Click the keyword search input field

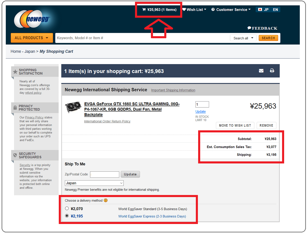click(142, 38)
